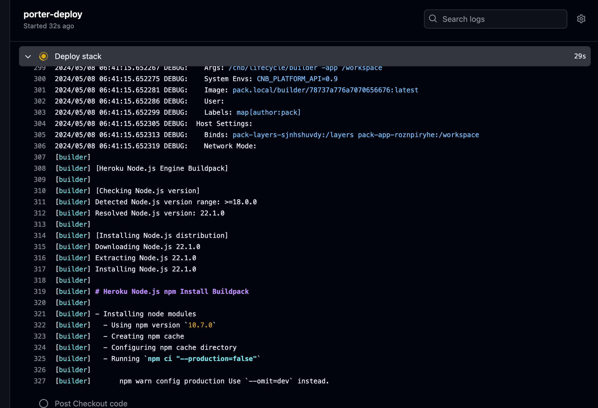598x408 pixels.
Task: Open the log settings gear icon
Action: click(581, 19)
